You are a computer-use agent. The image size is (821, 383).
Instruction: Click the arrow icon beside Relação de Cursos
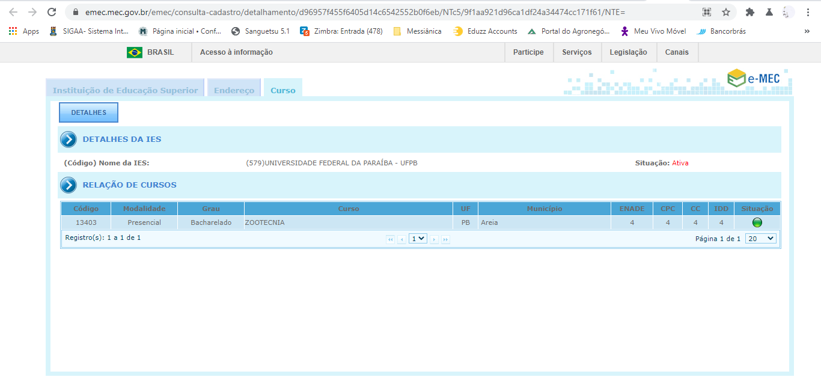(x=69, y=185)
